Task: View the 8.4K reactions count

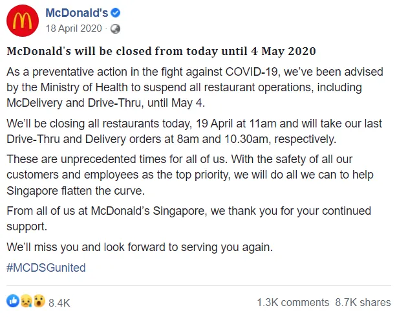Action: pyautogui.click(x=59, y=302)
